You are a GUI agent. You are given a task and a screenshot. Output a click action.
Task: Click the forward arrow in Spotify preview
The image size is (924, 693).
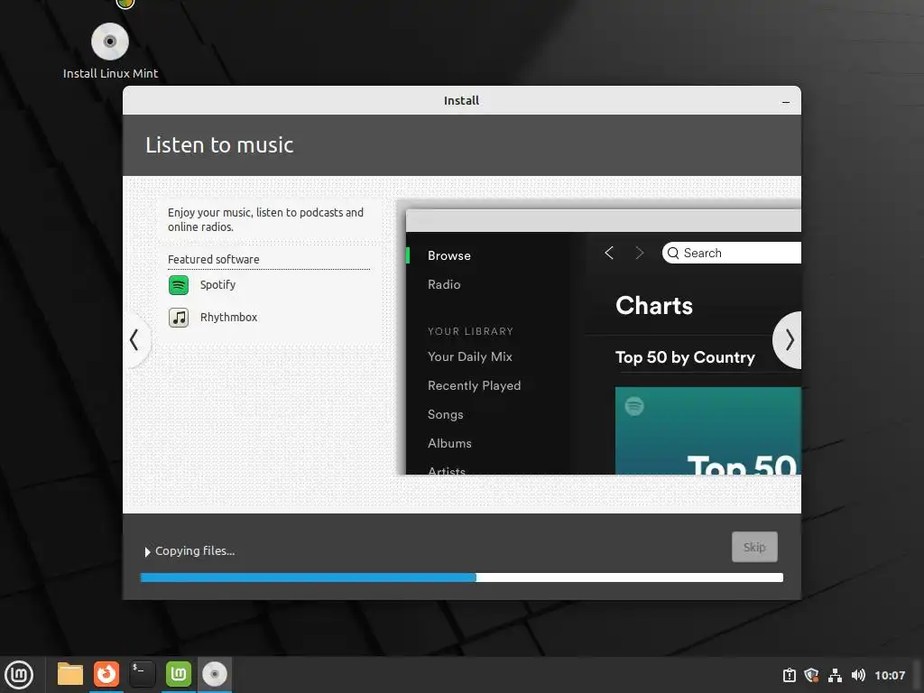click(x=640, y=253)
